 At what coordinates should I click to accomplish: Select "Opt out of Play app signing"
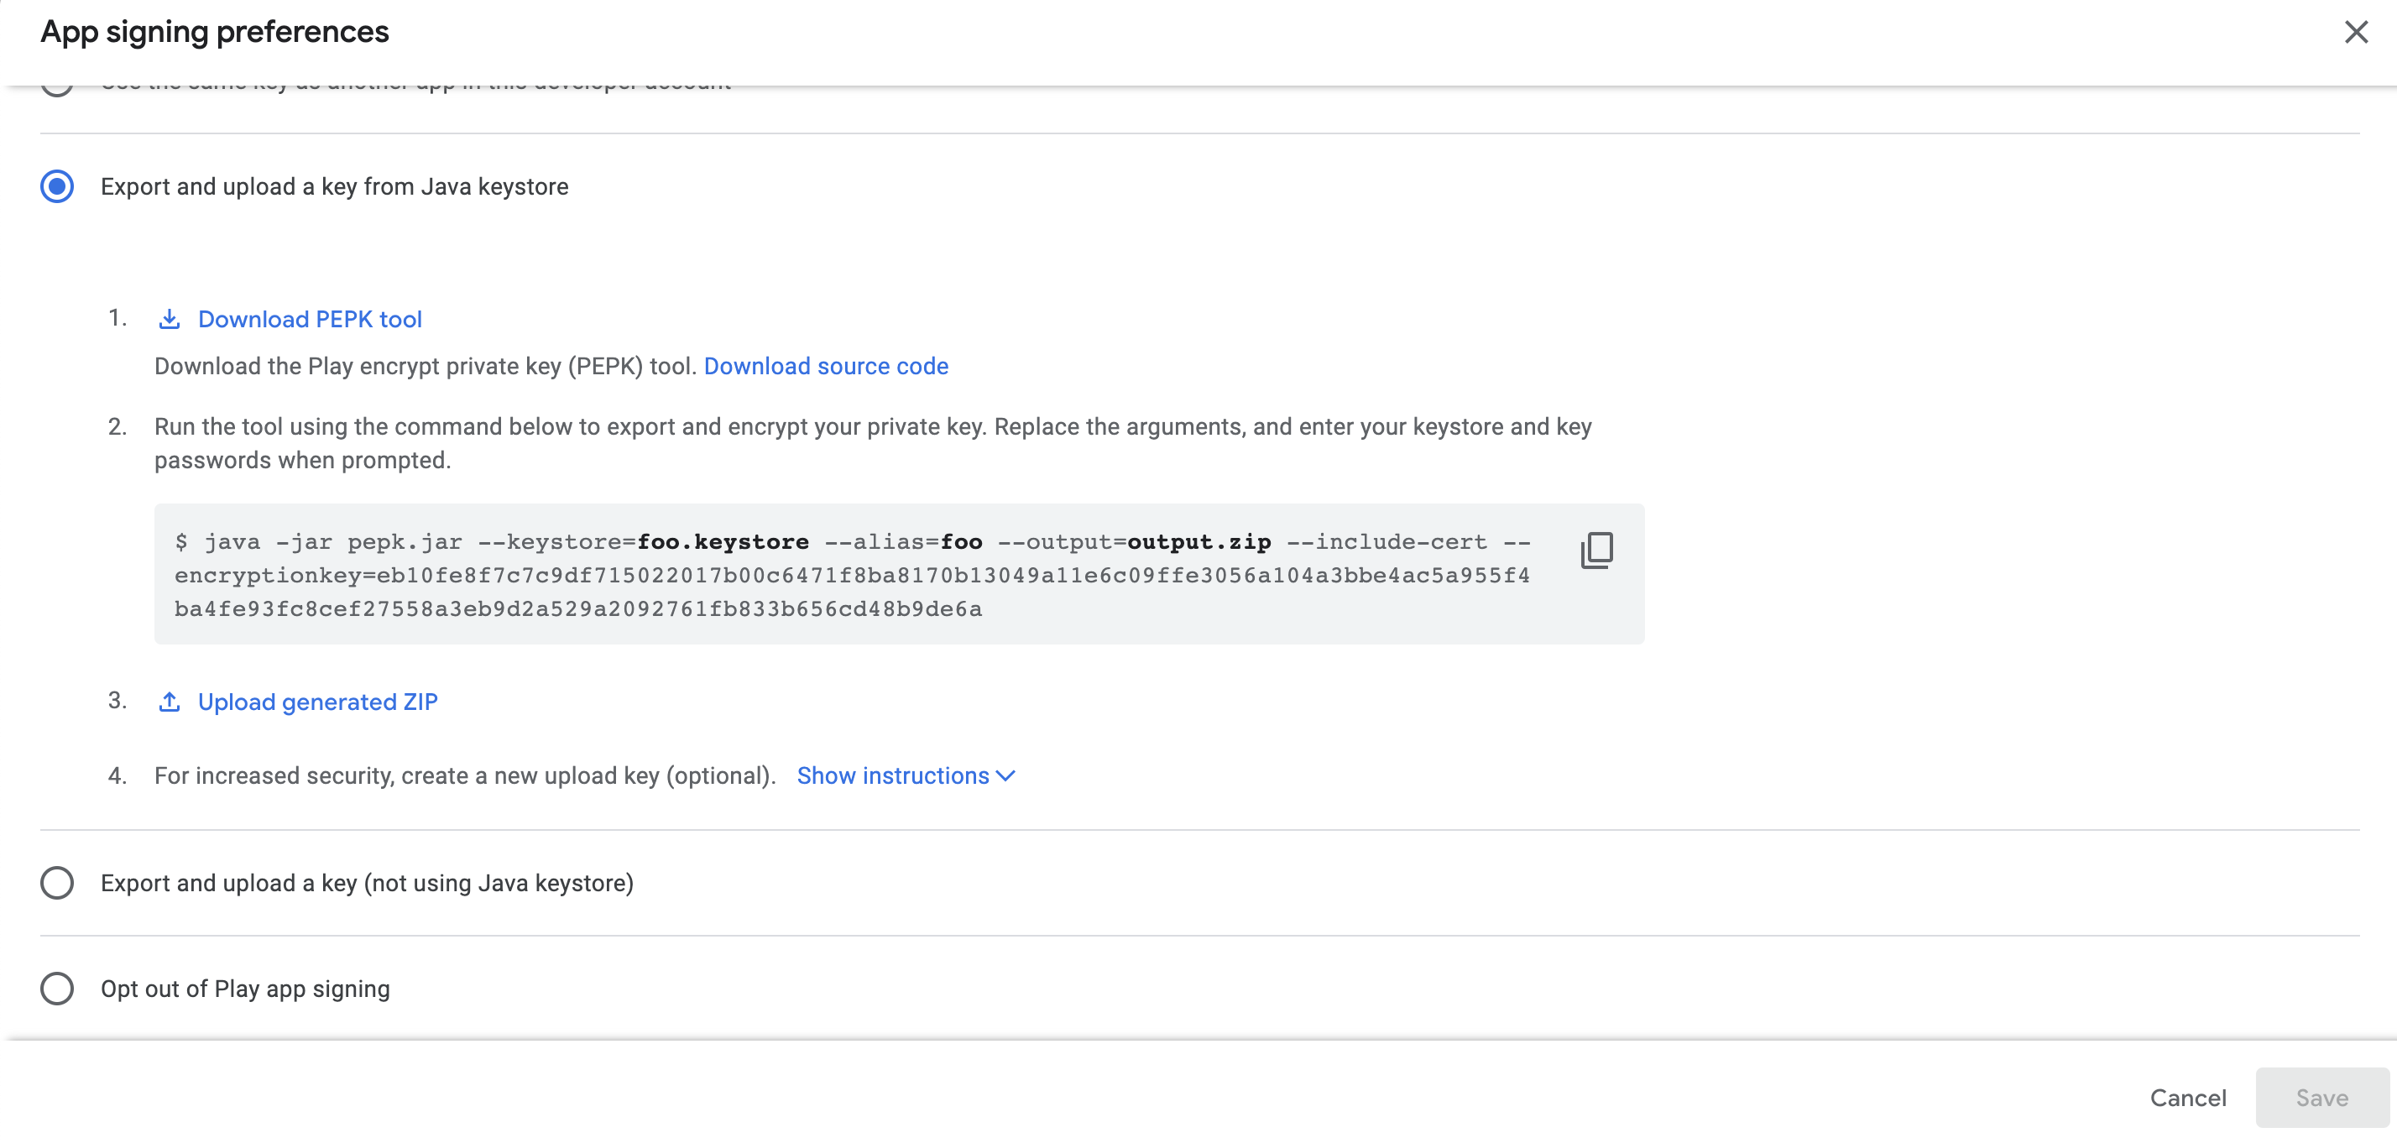pos(57,989)
